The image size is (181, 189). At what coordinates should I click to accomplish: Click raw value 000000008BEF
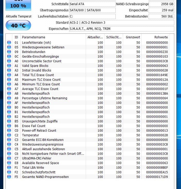coord(157,168)
